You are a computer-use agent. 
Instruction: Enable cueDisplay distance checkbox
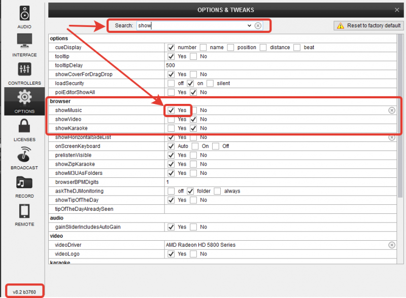(263, 47)
